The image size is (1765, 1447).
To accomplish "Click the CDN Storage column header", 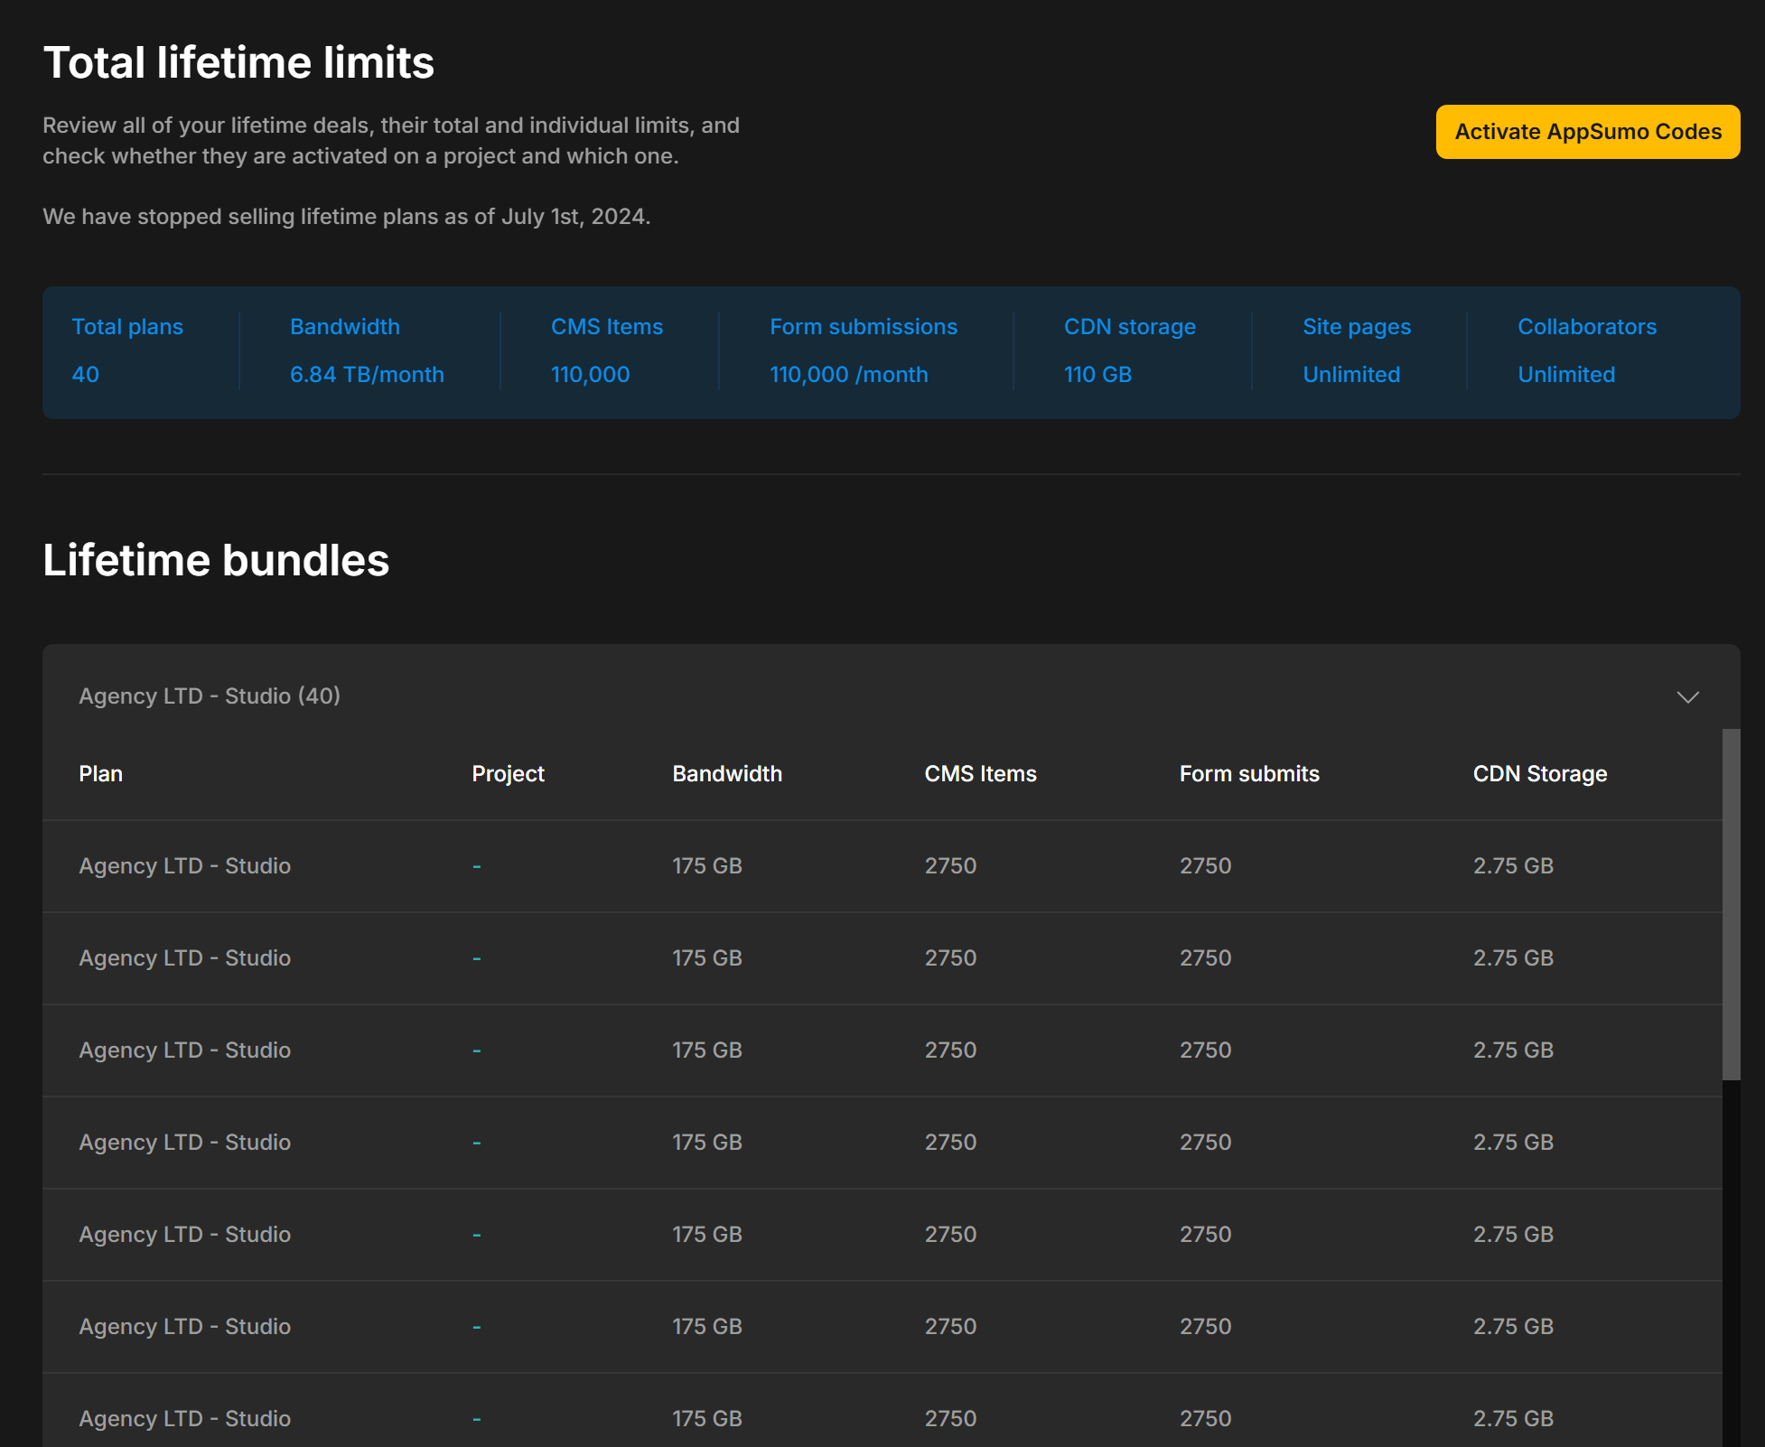I will (x=1539, y=774).
